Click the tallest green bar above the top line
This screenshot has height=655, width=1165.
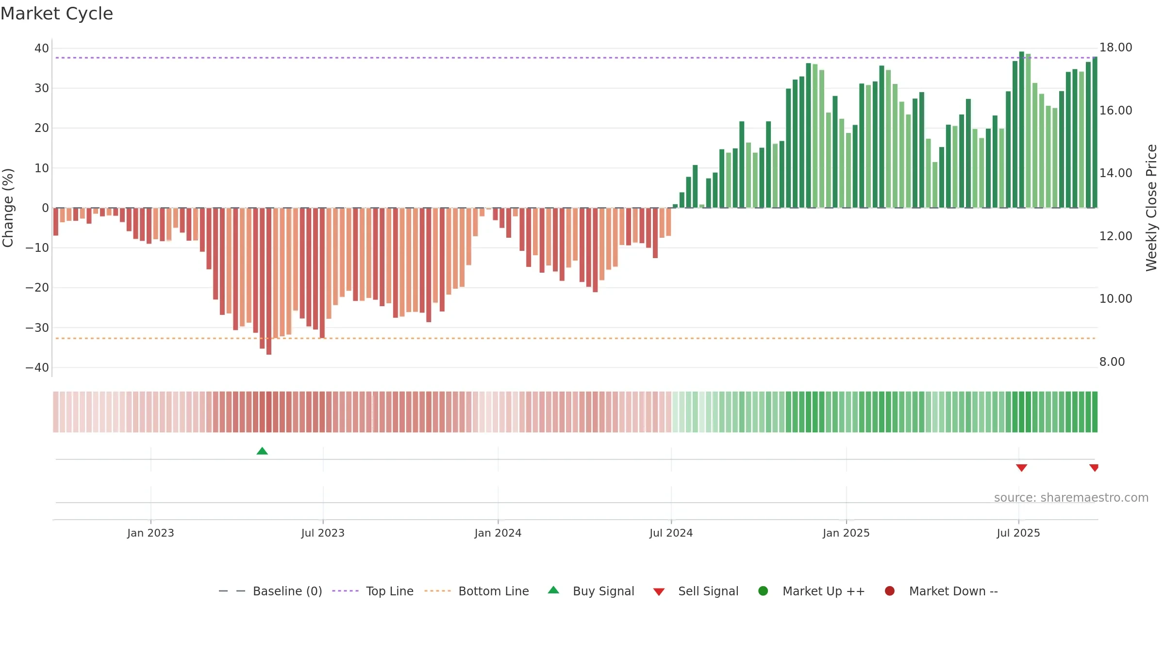click(x=1021, y=130)
